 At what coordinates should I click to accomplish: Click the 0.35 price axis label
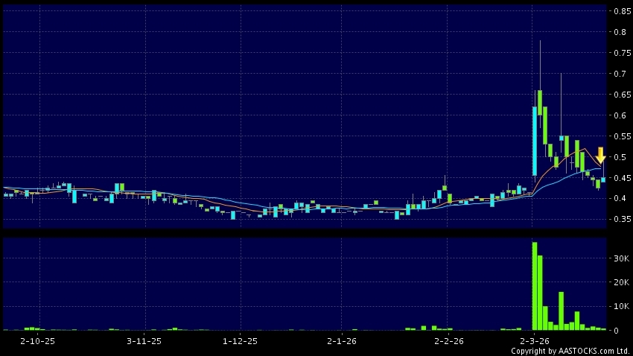[x=620, y=220]
